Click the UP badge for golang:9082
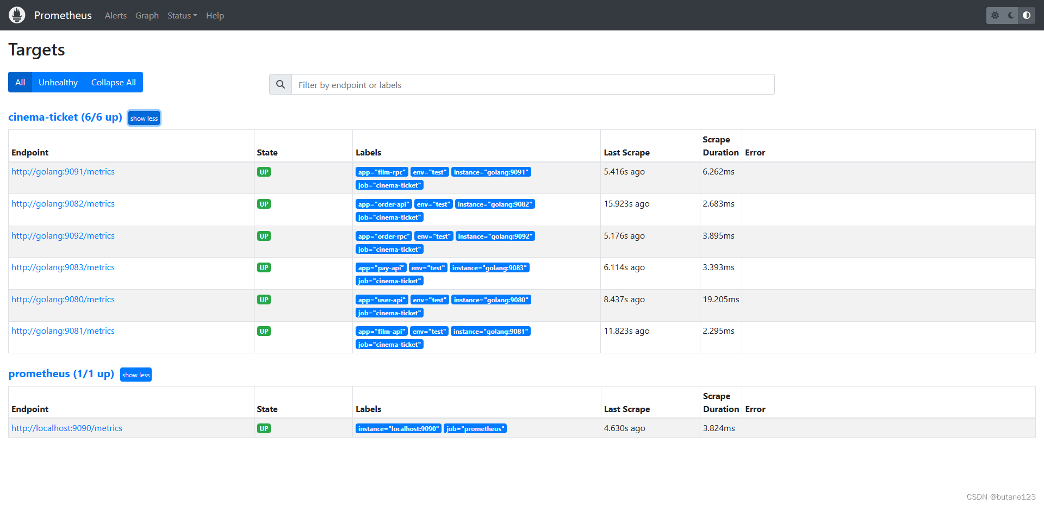Viewport: 1044px width, 505px height. click(x=264, y=204)
